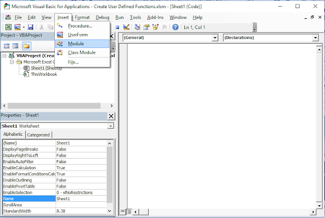
Task: Click View Object icon in Project panel
Action: tap(15, 46)
